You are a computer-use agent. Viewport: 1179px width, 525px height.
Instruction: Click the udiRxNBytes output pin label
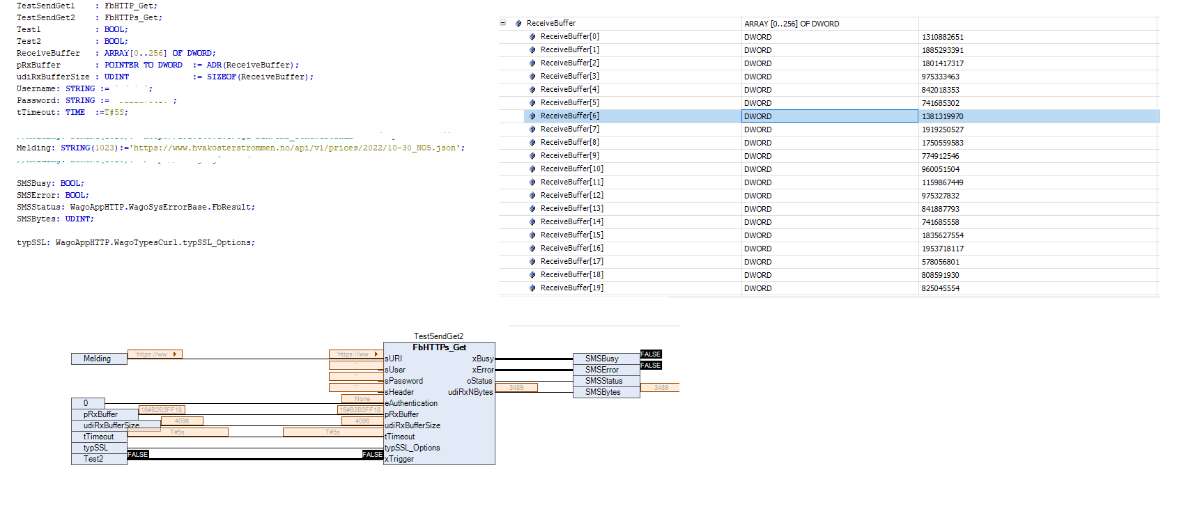point(470,392)
